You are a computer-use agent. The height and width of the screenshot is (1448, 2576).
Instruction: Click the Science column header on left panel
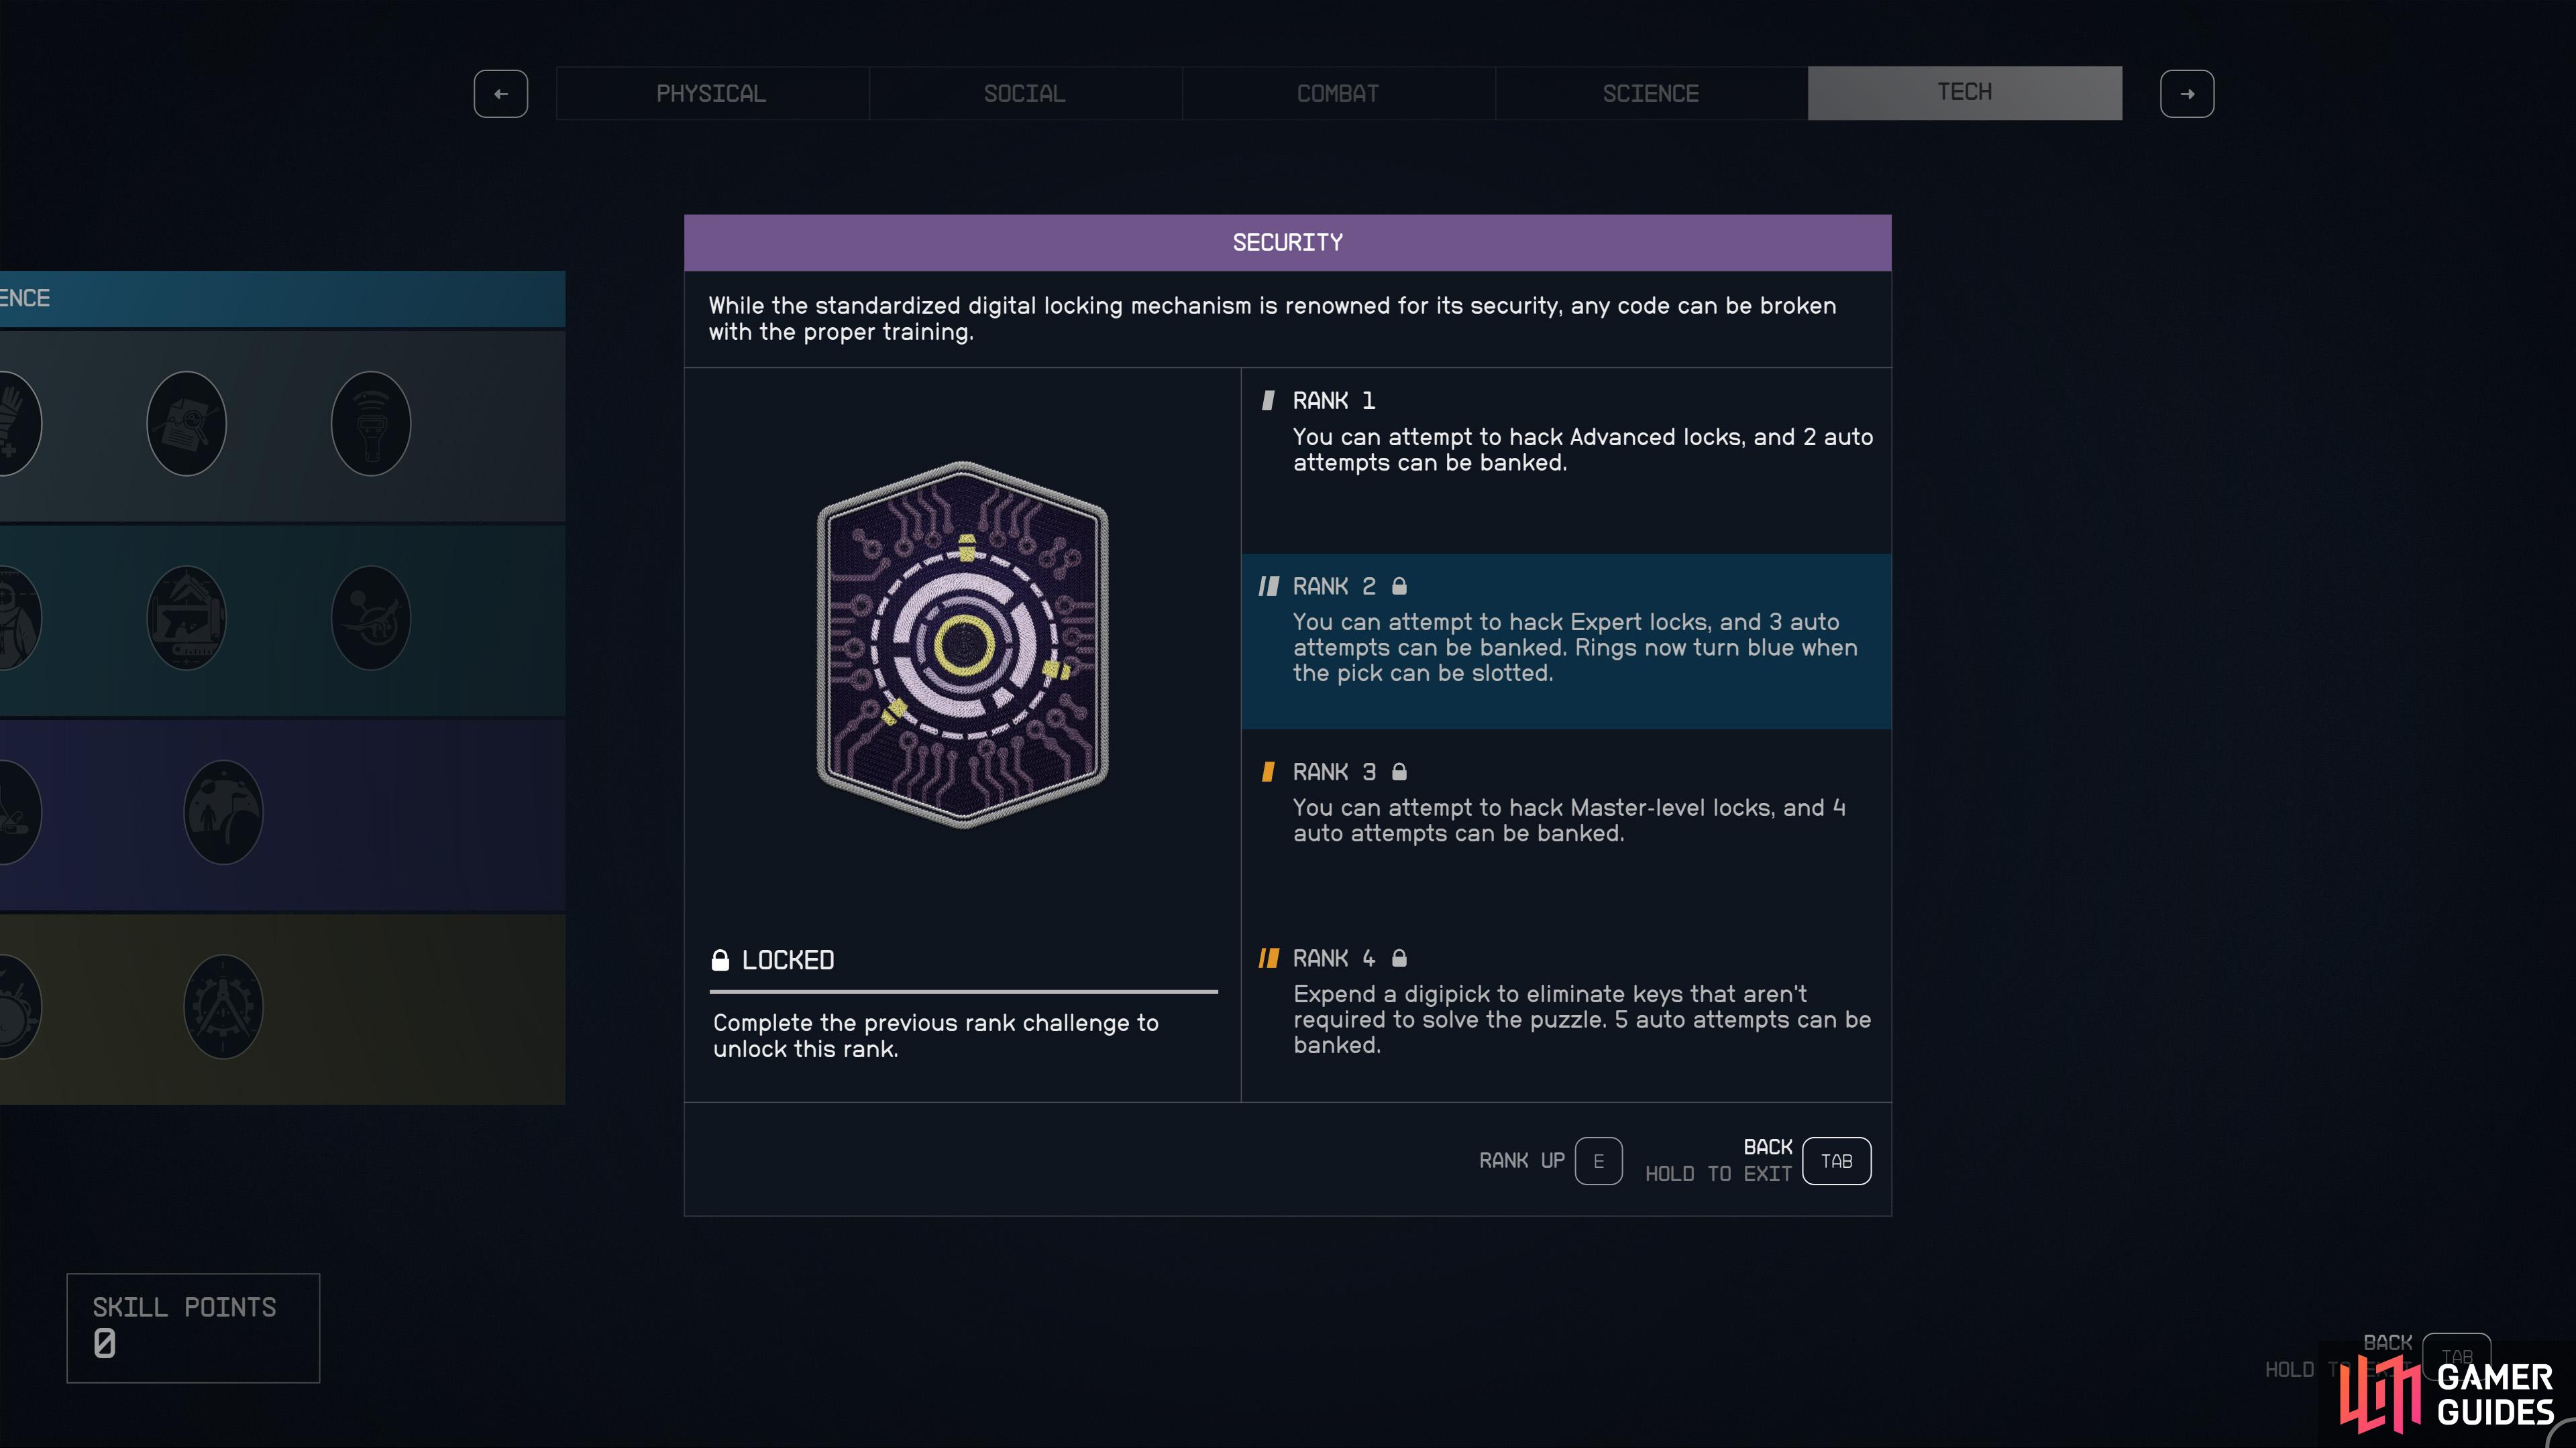pyautogui.click(x=282, y=298)
